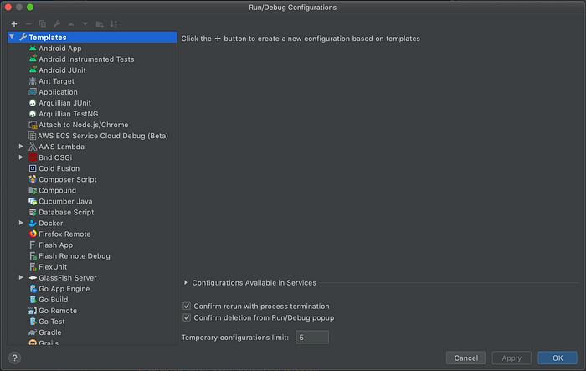Select Arquillian TestNG template
The image size is (586, 371).
69,114
